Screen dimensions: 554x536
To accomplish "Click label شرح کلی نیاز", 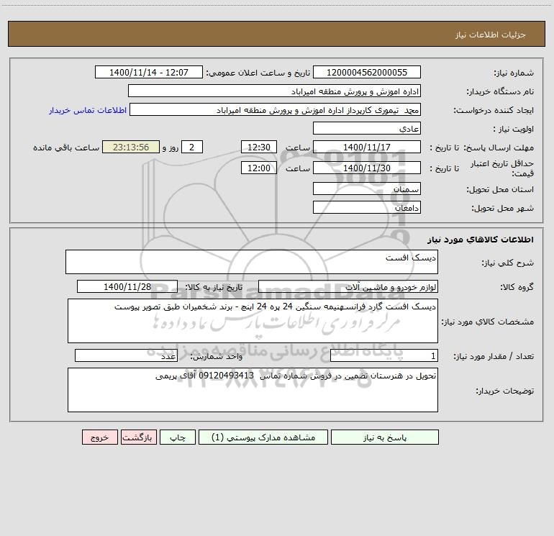I will tap(508, 263).
